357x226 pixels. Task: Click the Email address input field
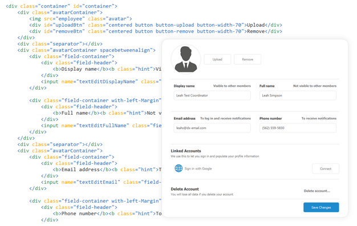click(212, 128)
